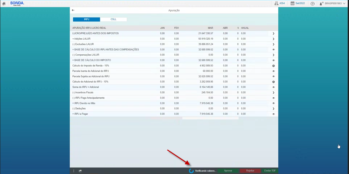Open the three-dot menu in bottom bar
Screen dimensions: 349x174
click(74, 171)
